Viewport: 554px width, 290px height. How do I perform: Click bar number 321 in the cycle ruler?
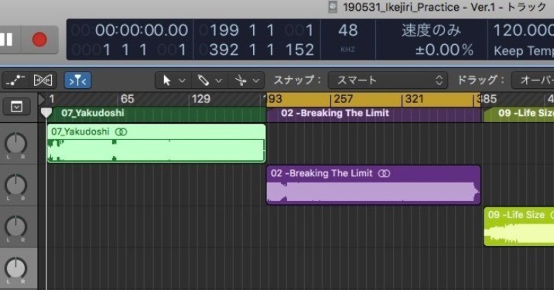click(414, 99)
